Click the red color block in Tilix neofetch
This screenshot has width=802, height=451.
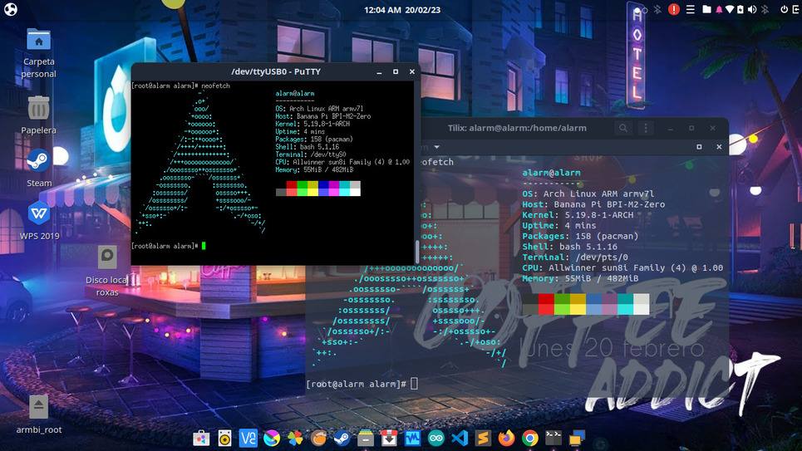coord(546,304)
